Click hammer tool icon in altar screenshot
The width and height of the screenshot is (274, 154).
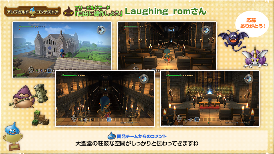(x=179, y=119)
